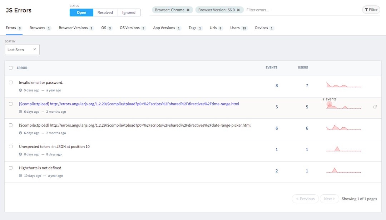
Task: Open the Filter button with funnel icon
Action: coord(371,10)
